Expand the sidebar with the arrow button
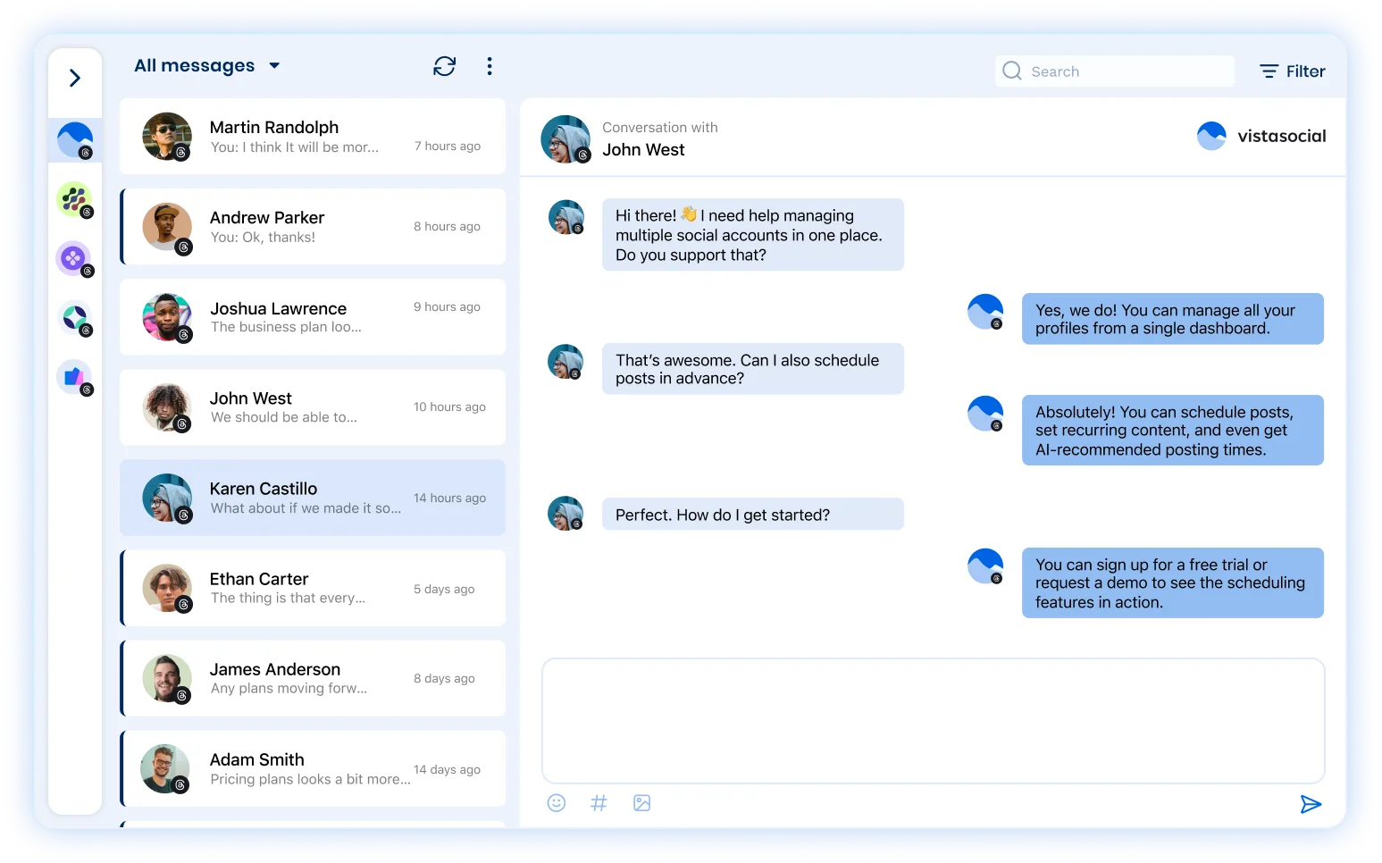 75,78
